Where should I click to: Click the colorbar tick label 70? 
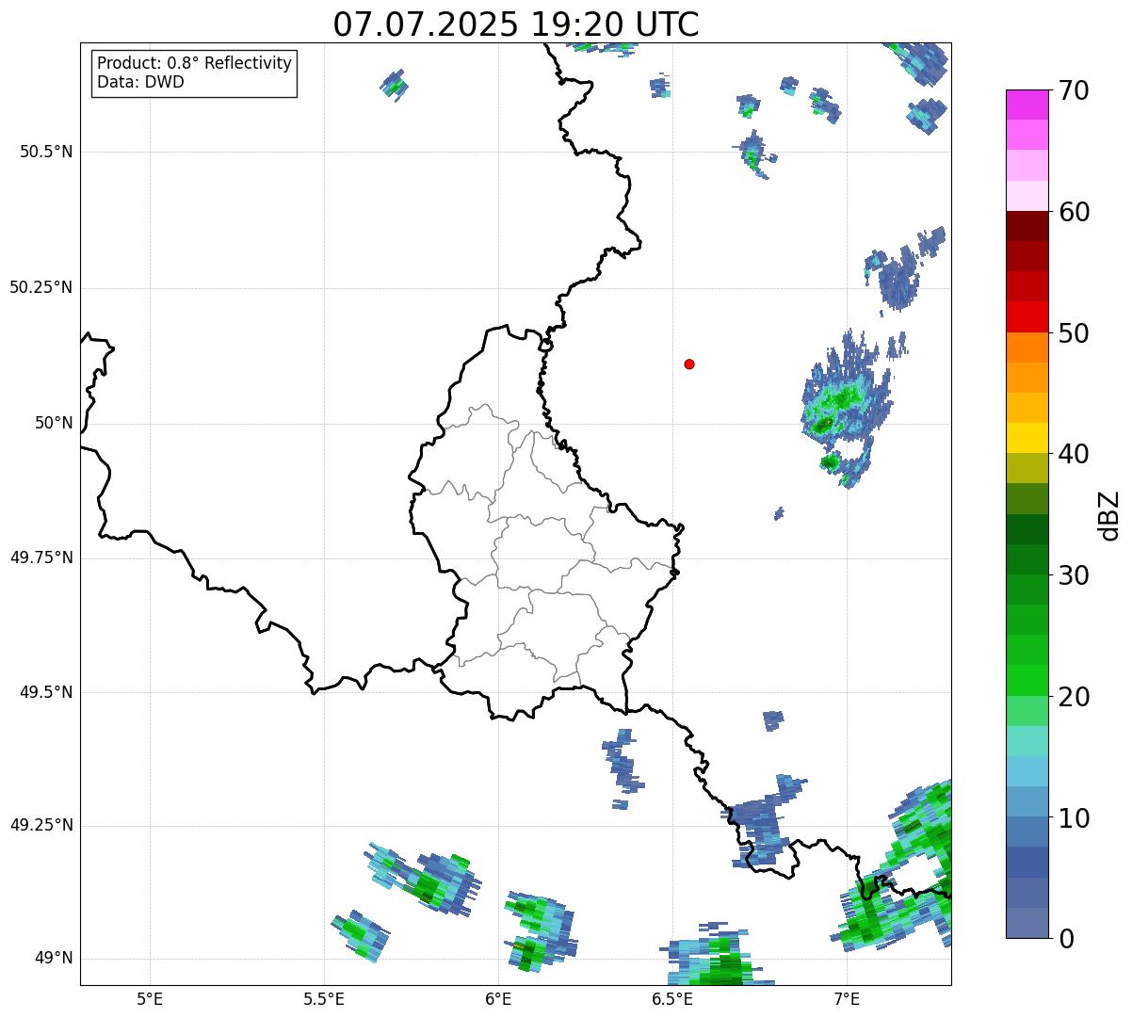point(1074,90)
